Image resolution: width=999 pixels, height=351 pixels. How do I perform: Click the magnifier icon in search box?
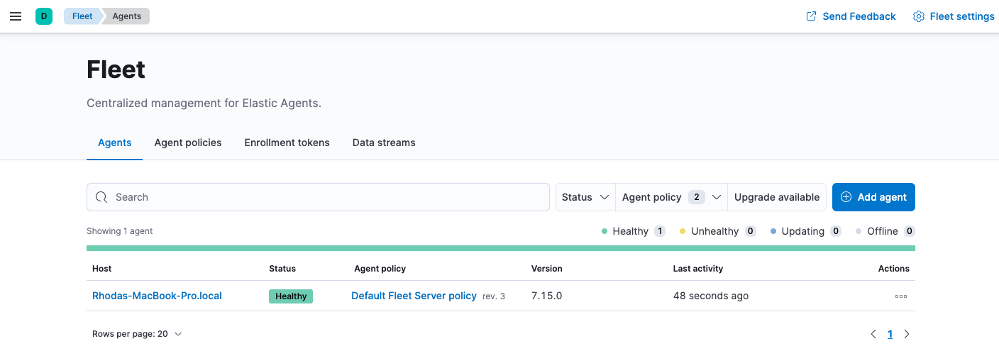pyautogui.click(x=101, y=197)
